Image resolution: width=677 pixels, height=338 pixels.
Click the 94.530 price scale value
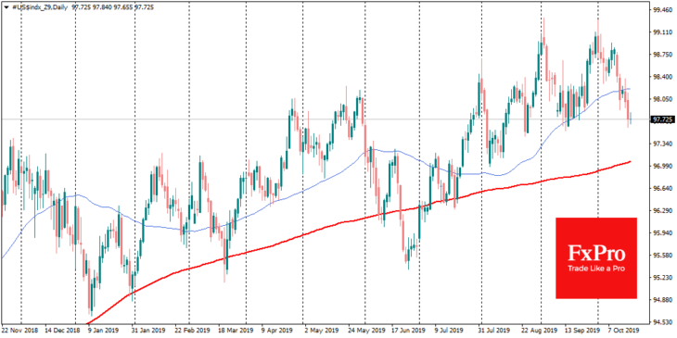tap(663, 321)
